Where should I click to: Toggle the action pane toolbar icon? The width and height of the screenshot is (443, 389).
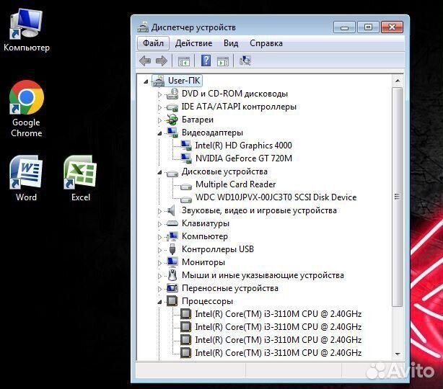tap(223, 61)
